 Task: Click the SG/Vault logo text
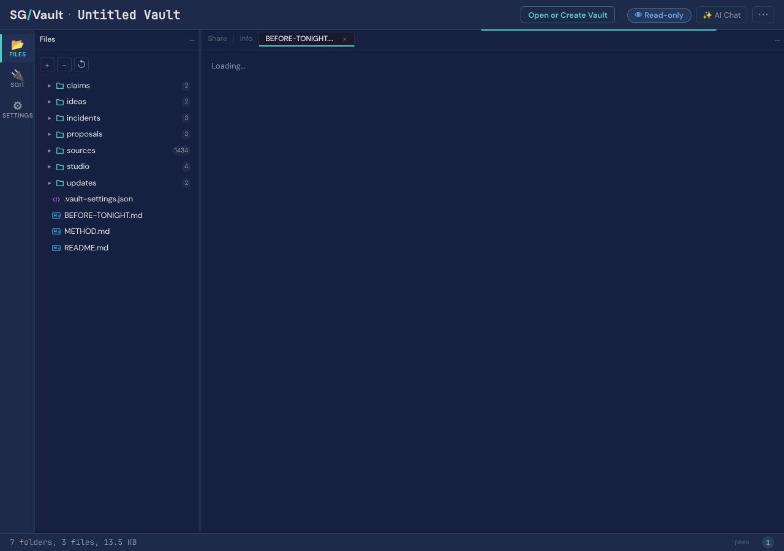37,15
